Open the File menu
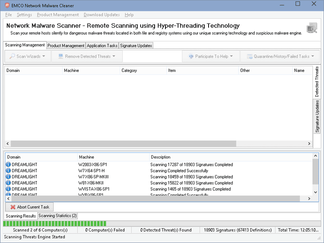This screenshot has height=243, width=324. (8, 15)
